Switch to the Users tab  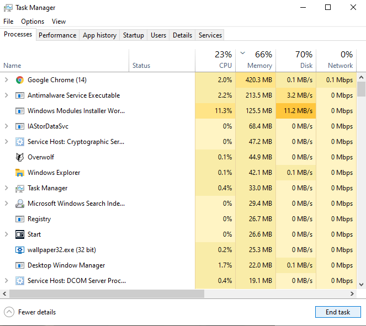158,35
